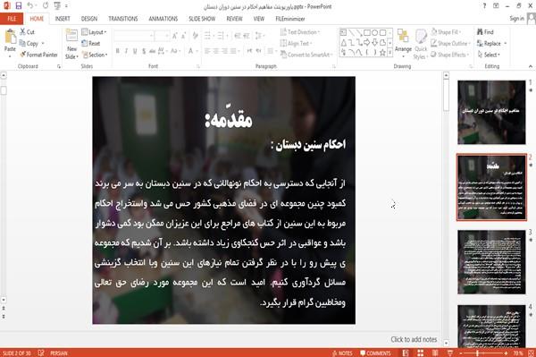Select slide 3 thumbnail
This screenshot has width=536, height=357.
click(491, 262)
